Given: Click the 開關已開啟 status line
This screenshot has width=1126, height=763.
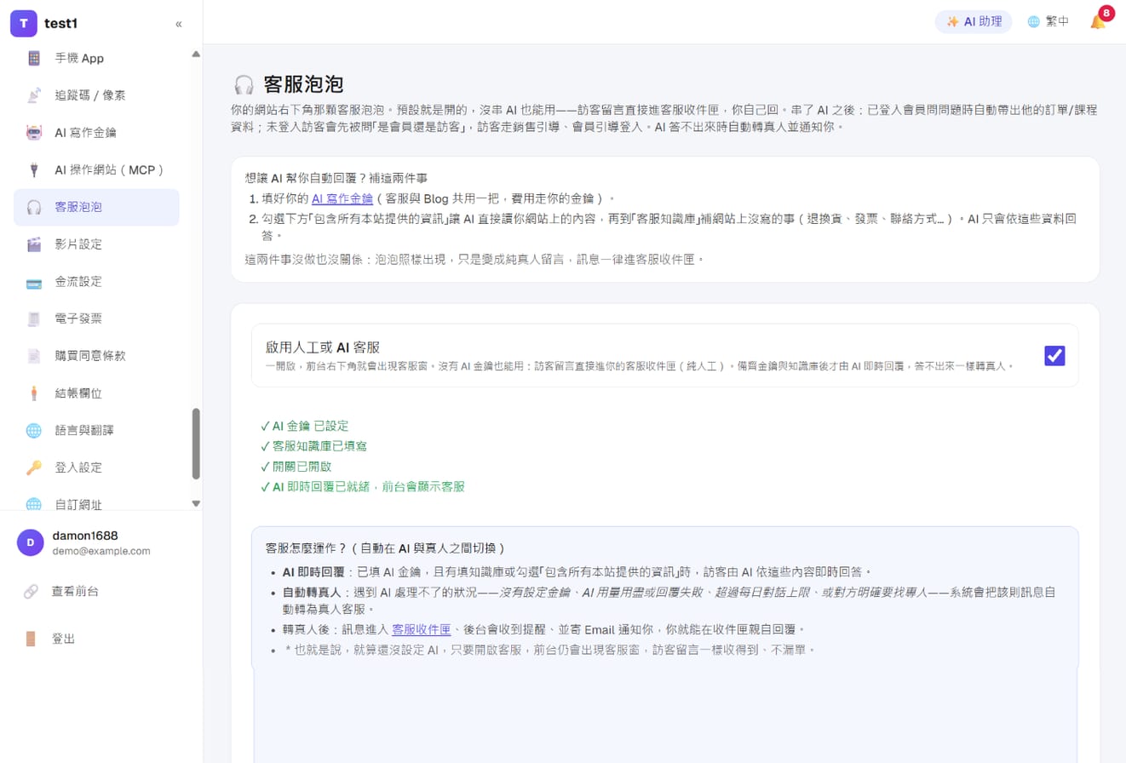Looking at the screenshot, I should 296,467.
